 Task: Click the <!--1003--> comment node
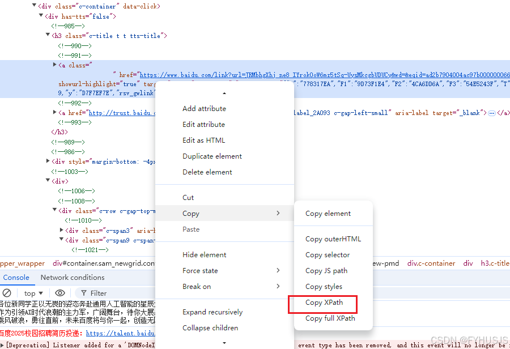pyautogui.click(x=70, y=172)
